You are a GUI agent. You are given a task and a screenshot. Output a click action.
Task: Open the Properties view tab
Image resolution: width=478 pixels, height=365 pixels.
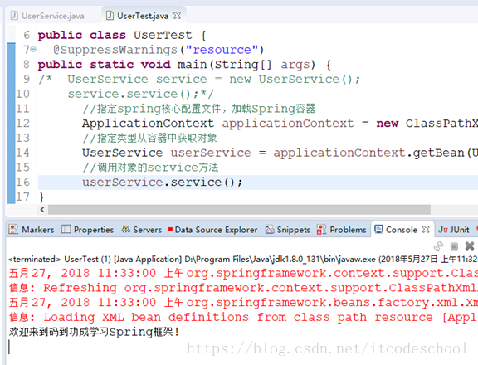88,230
